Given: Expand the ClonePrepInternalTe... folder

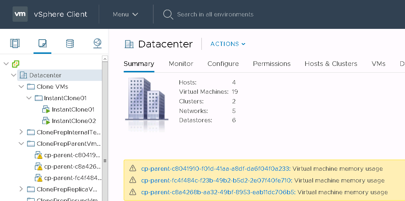Looking at the screenshot, I should coord(21,132).
